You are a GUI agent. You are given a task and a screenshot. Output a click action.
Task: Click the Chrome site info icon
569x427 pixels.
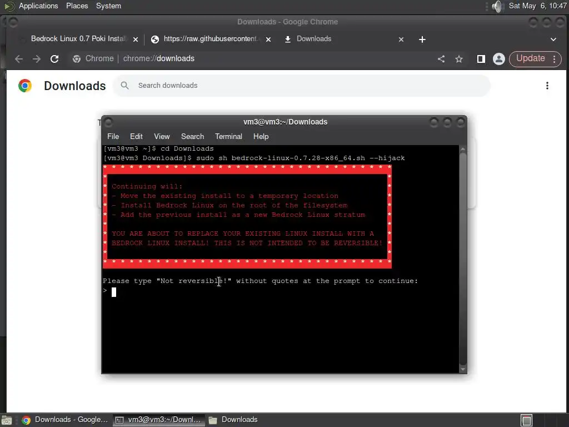(x=77, y=59)
